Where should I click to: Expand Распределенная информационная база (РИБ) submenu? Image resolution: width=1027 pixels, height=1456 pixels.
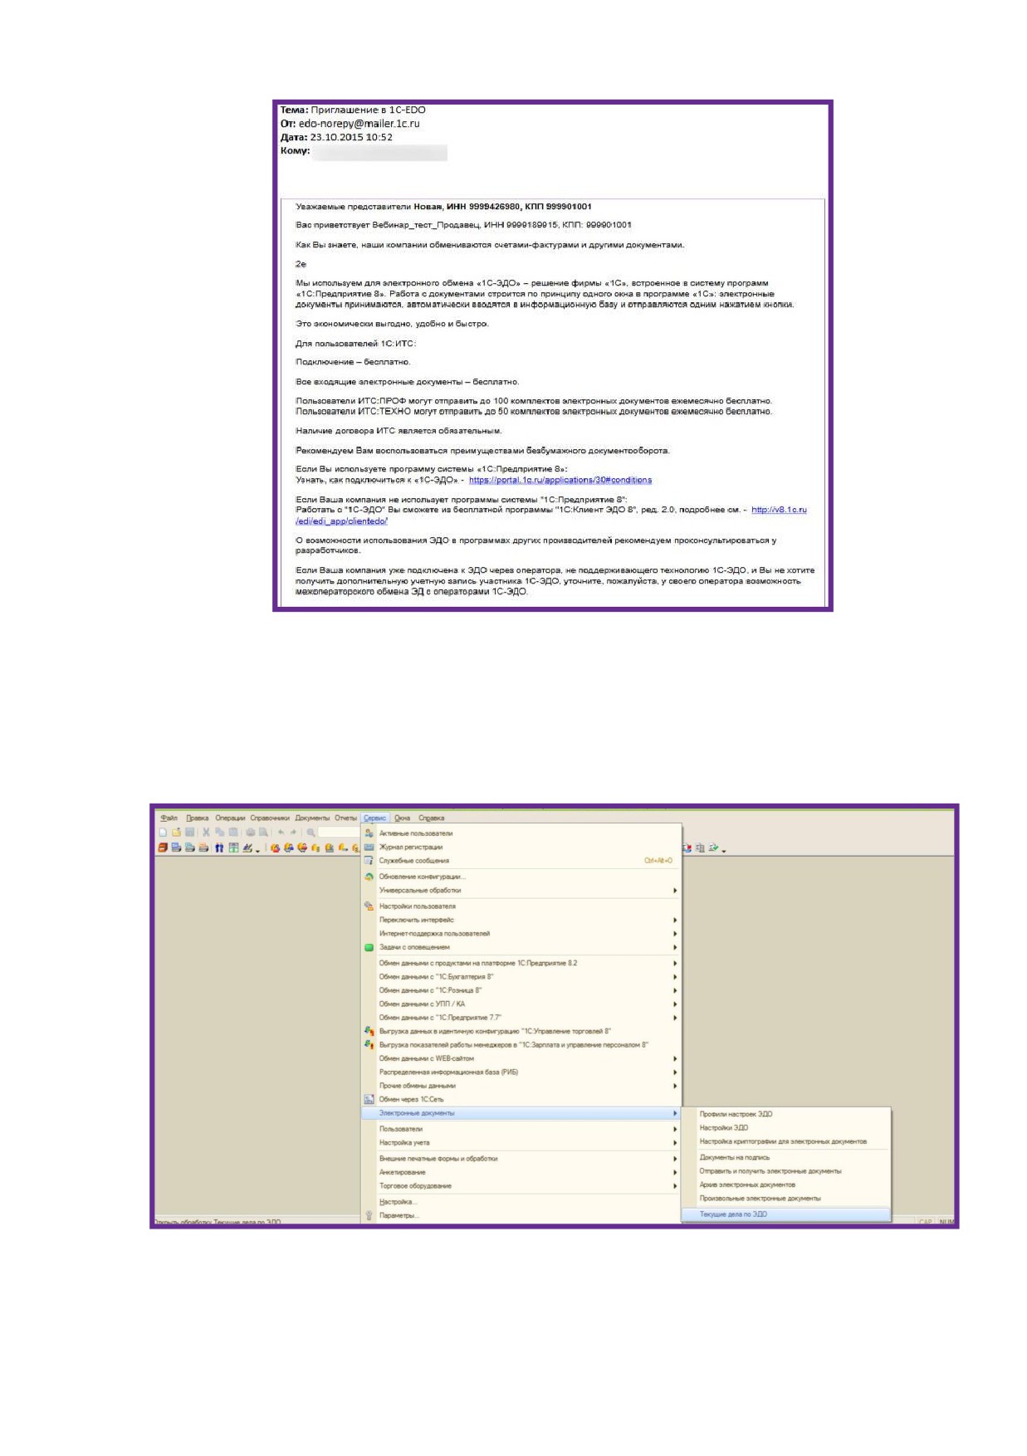tap(521, 1072)
